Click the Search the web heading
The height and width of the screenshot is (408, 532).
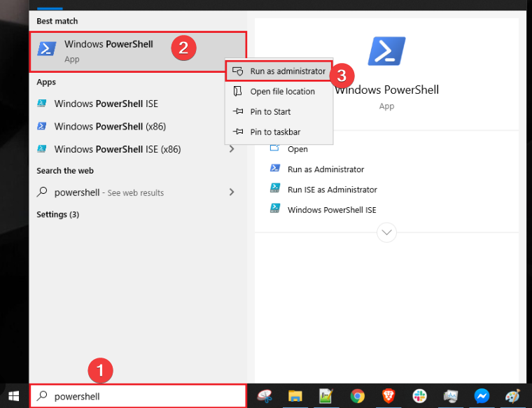pyautogui.click(x=65, y=171)
